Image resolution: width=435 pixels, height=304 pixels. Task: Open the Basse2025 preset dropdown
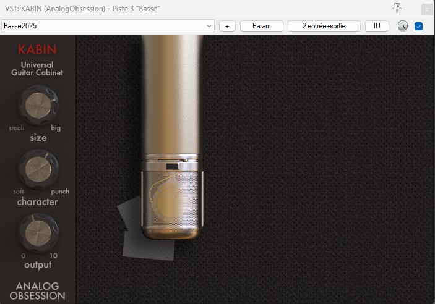(108, 26)
